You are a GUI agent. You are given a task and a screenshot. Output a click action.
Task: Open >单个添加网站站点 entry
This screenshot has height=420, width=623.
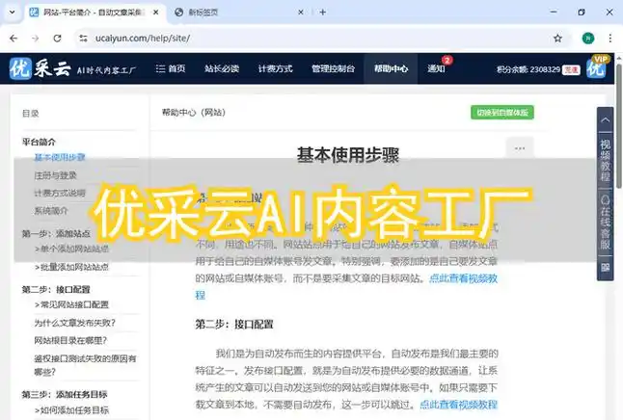(x=71, y=249)
